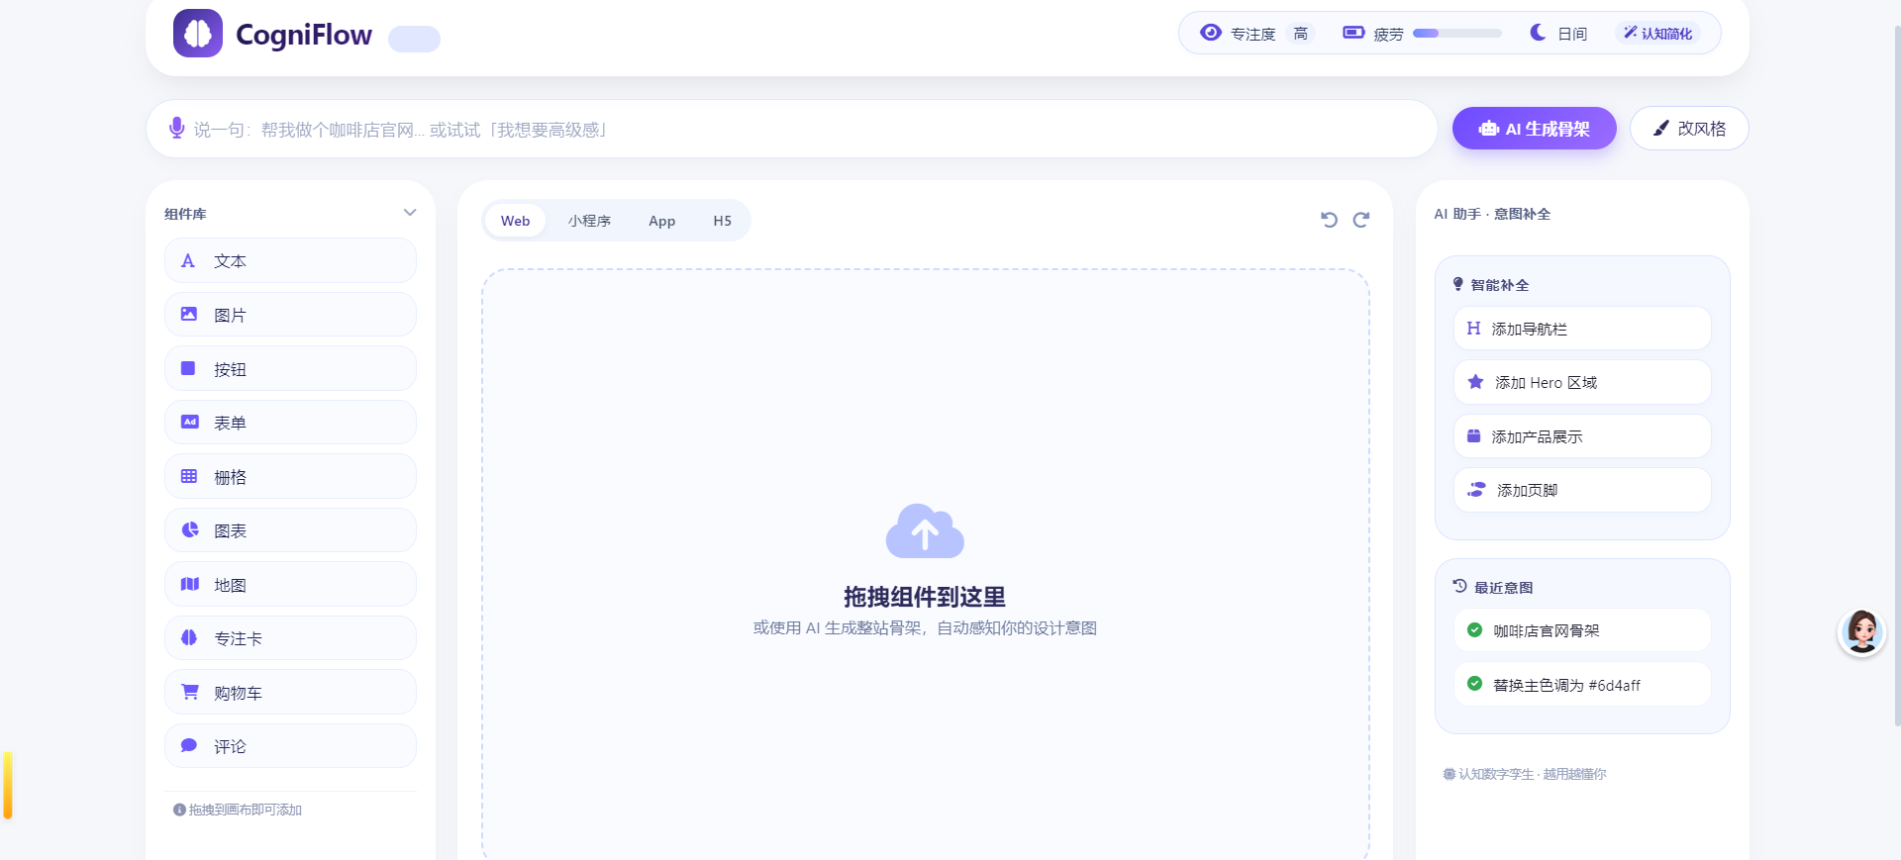Click the page vertical scrollbar
This screenshot has height=860, width=1901.
pyautogui.click(x=1897, y=376)
